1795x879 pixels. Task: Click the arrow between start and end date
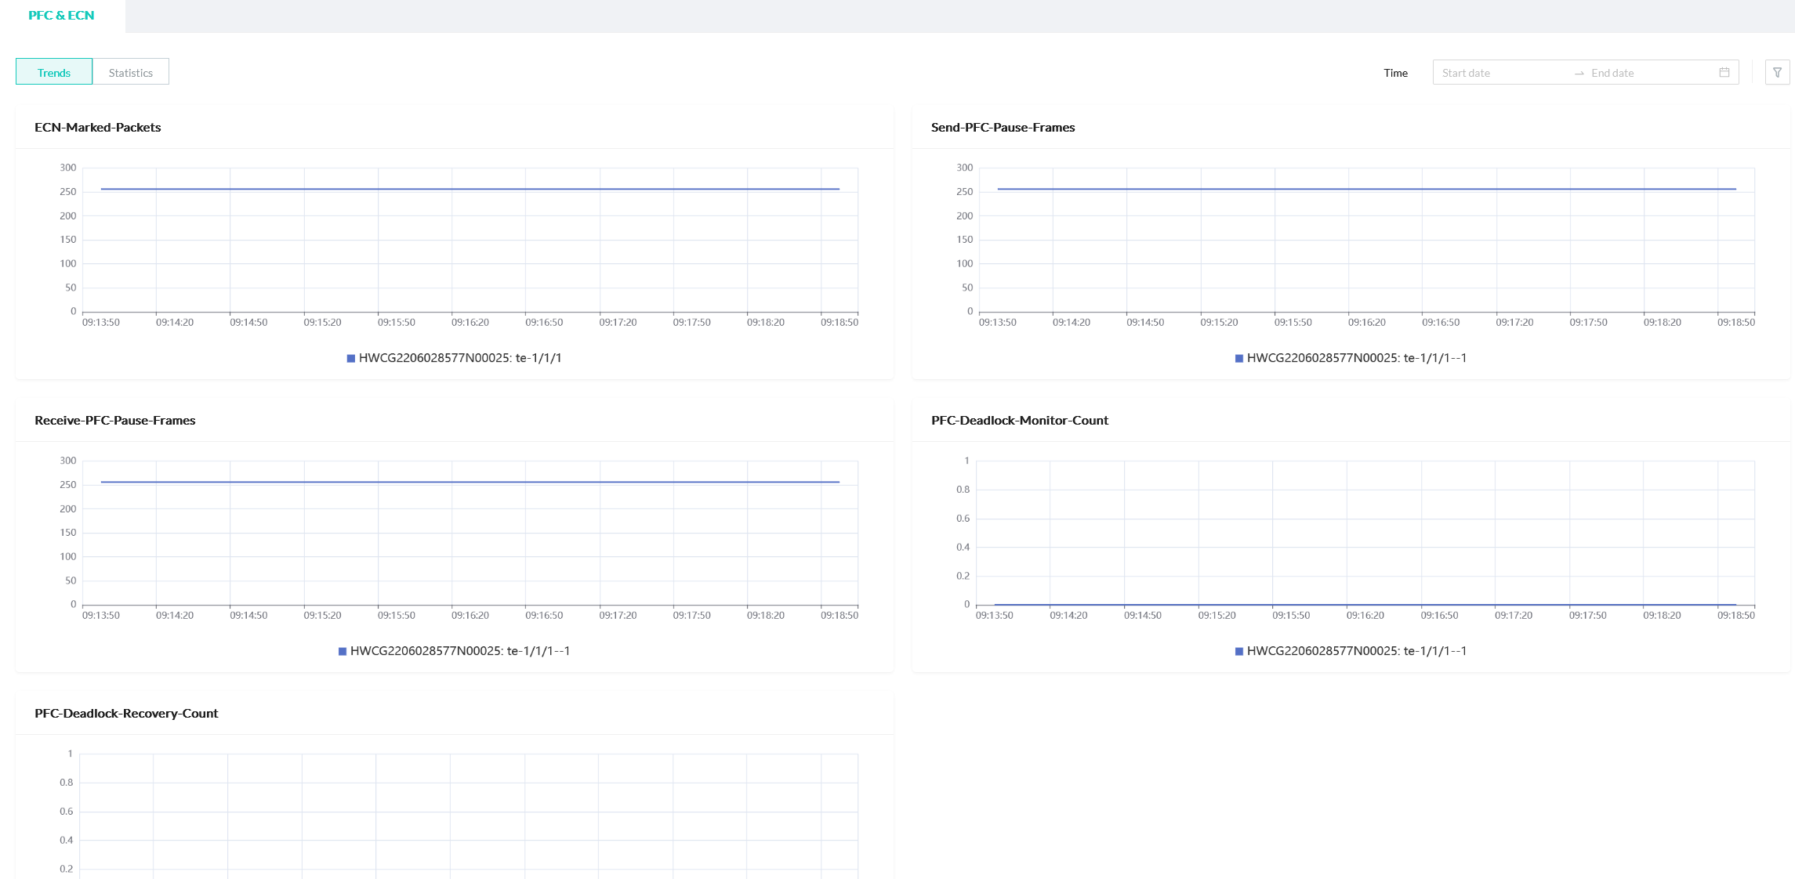click(1579, 73)
